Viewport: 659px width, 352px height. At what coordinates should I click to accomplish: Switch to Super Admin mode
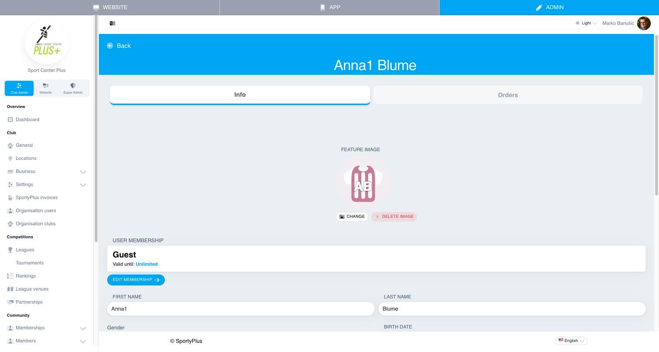(x=73, y=88)
